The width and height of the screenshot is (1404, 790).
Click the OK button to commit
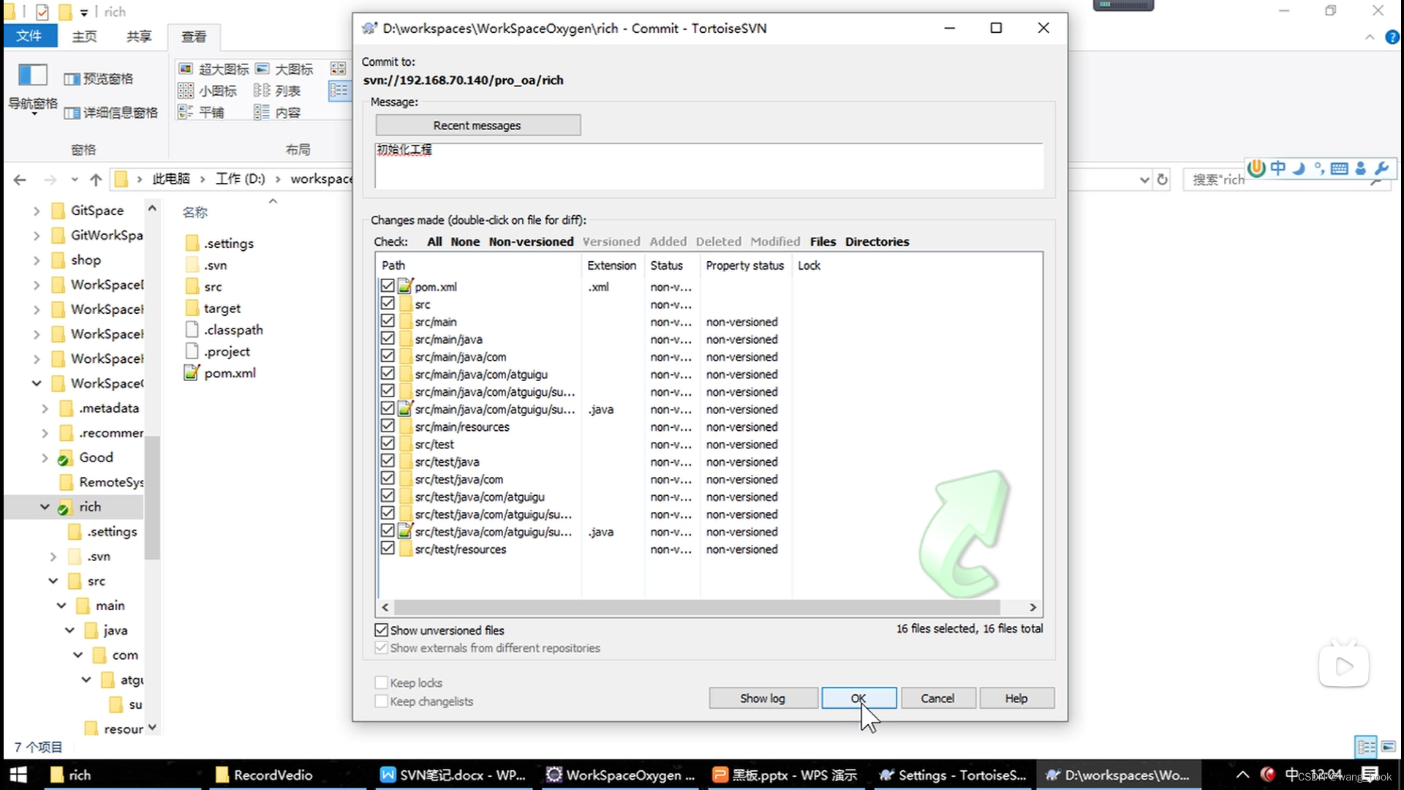pos(858,698)
